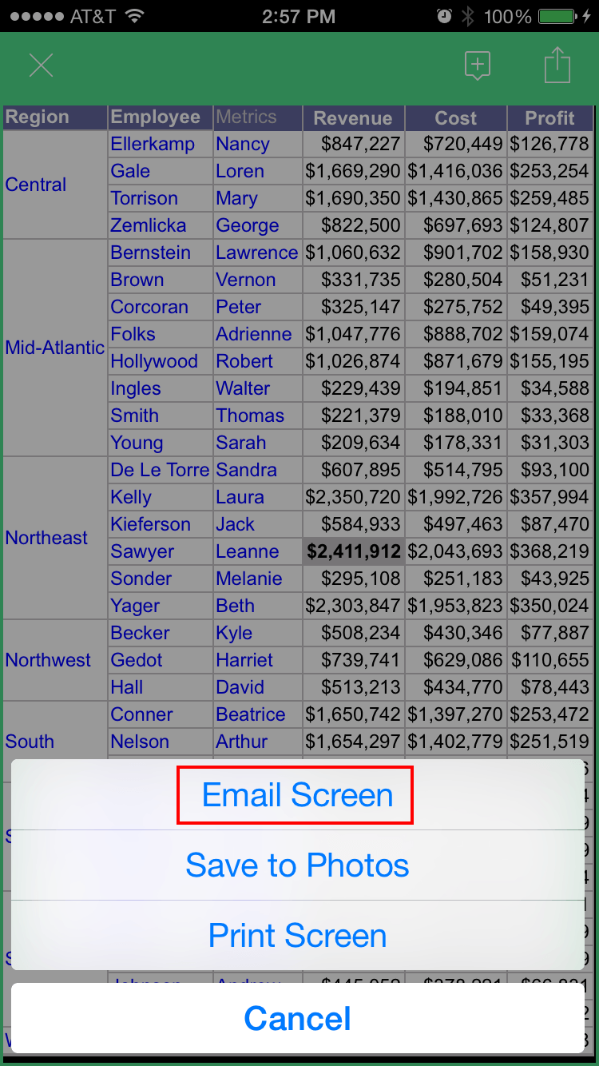Tap the Region column header

pyautogui.click(x=55, y=117)
